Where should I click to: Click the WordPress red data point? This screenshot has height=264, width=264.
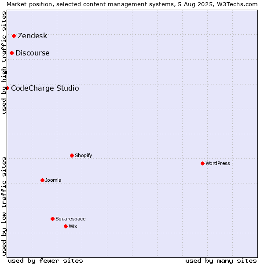[202, 164]
